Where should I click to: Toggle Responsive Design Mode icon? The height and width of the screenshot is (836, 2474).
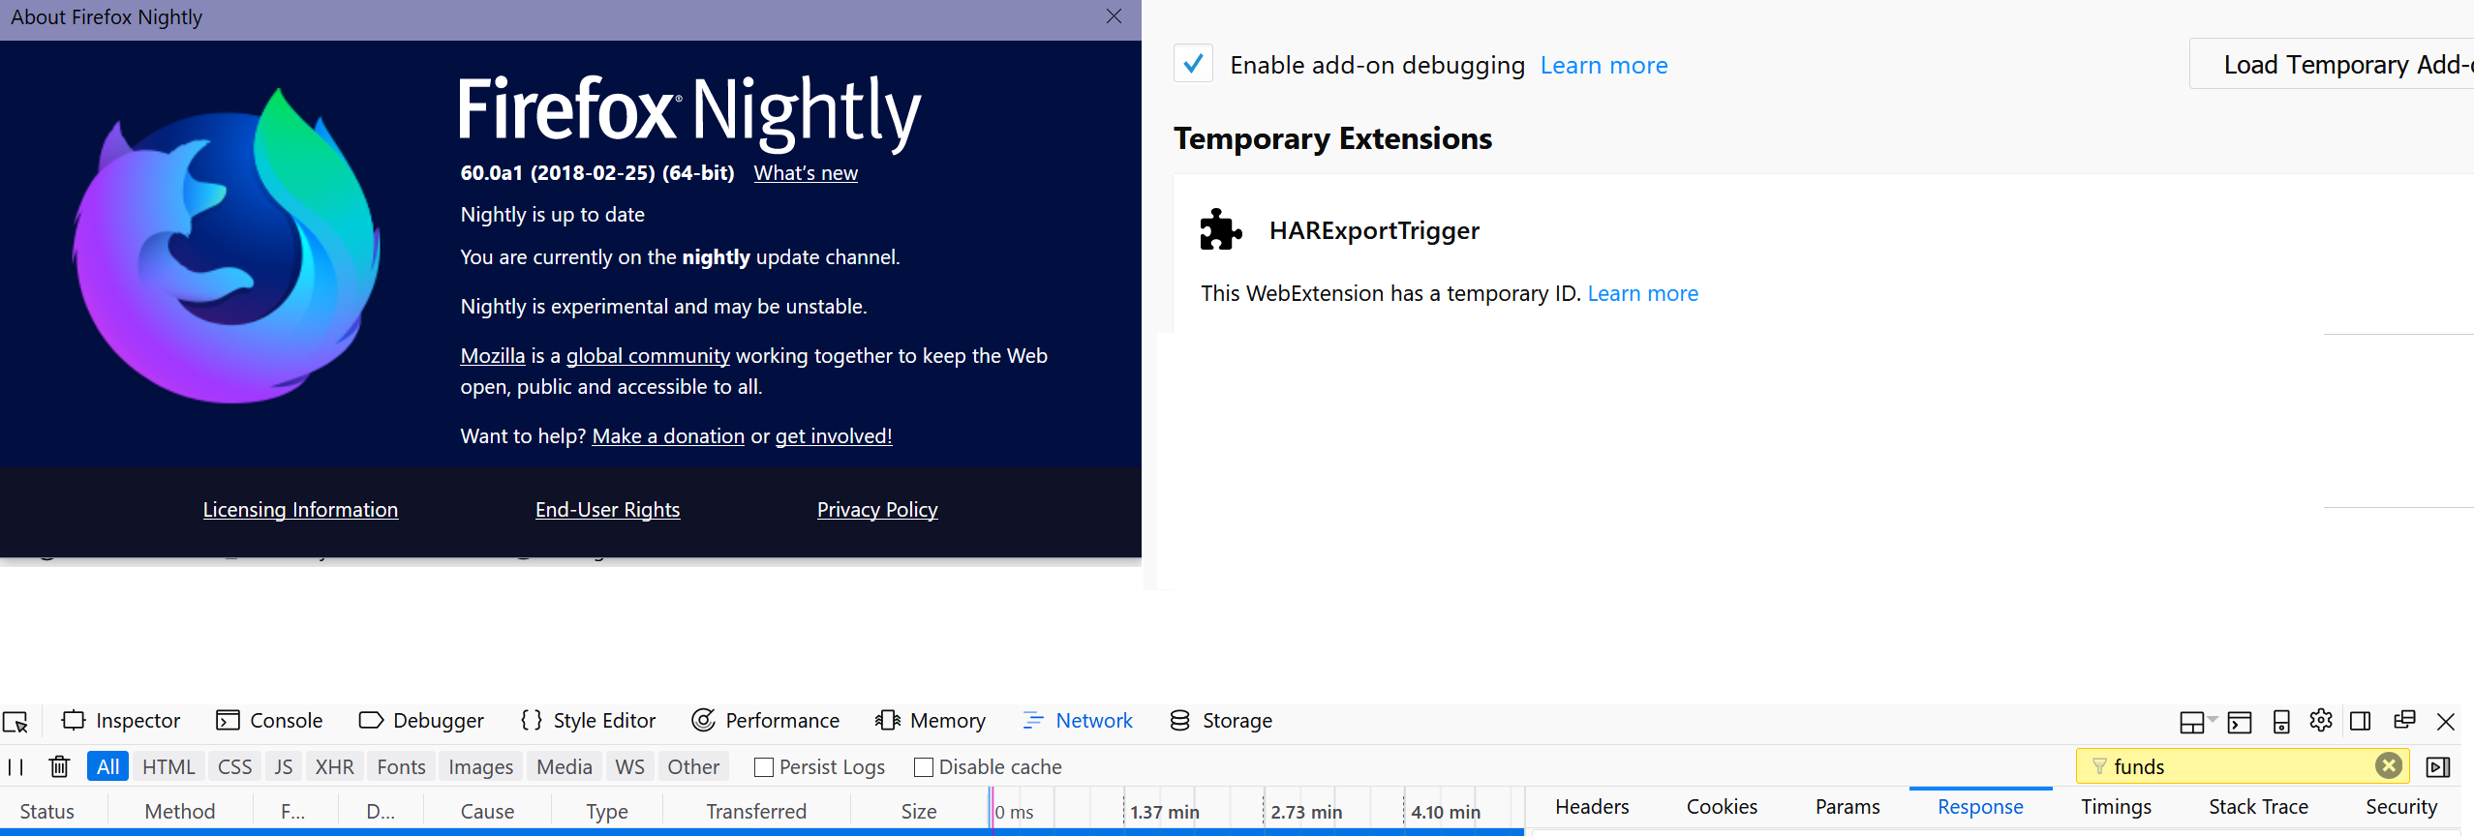coord(2281,722)
